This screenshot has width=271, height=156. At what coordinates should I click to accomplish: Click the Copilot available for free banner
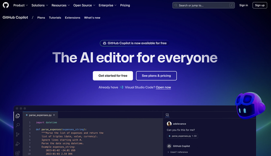click(135, 43)
